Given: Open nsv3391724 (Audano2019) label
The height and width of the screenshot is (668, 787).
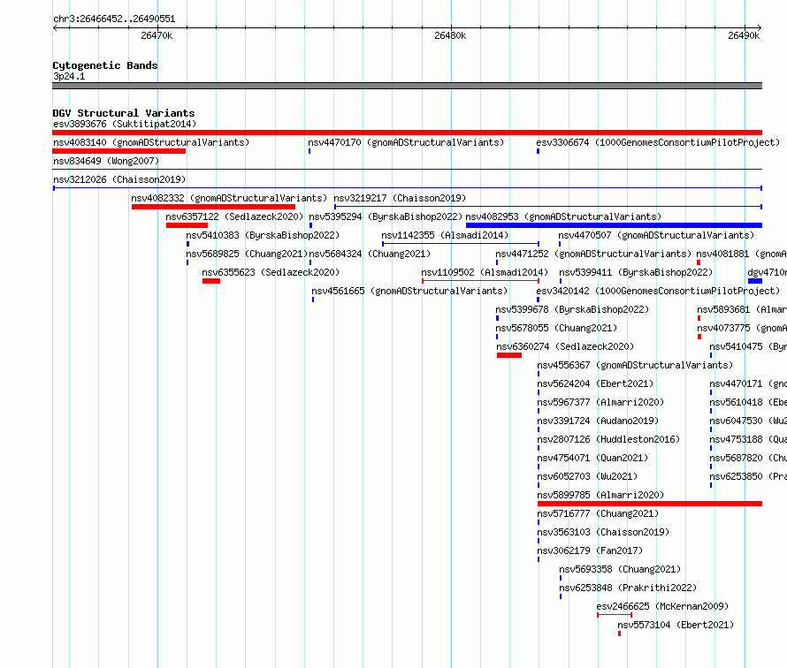Looking at the screenshot, I should (598, 421).
